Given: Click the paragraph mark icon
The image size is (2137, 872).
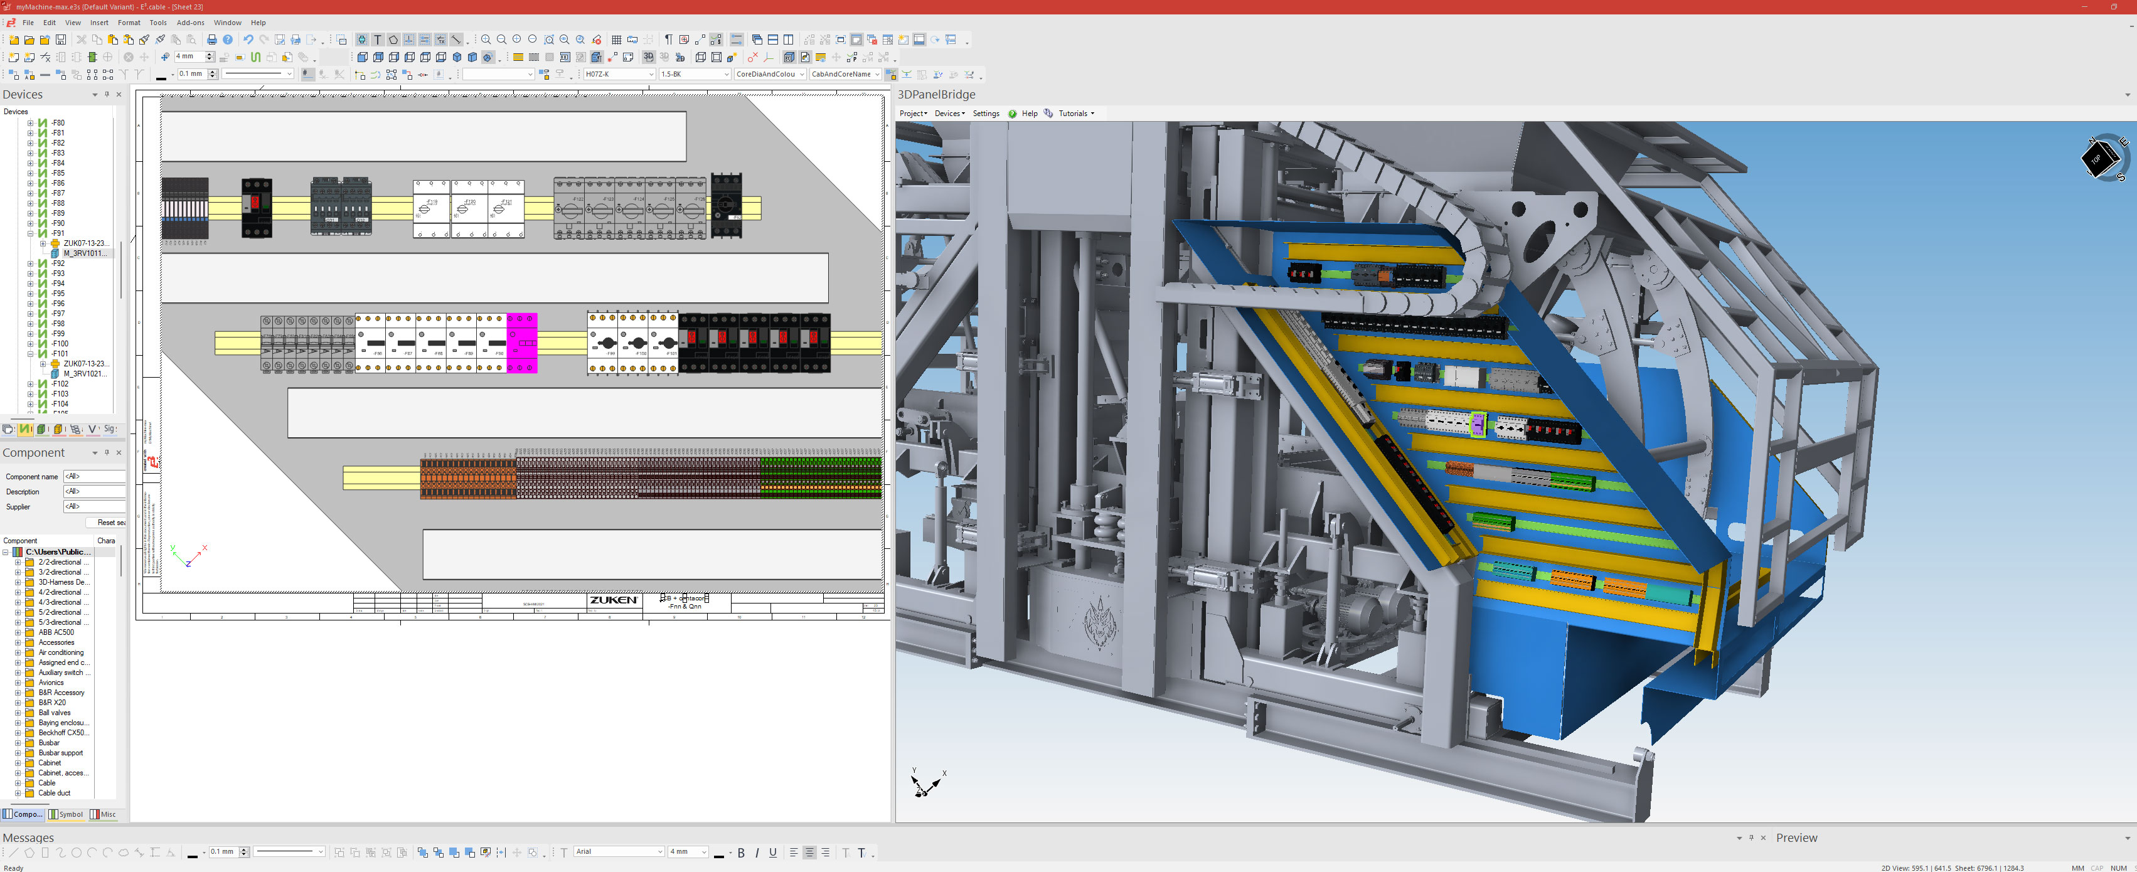Looking at the screenshot, I should coord(669,39).
